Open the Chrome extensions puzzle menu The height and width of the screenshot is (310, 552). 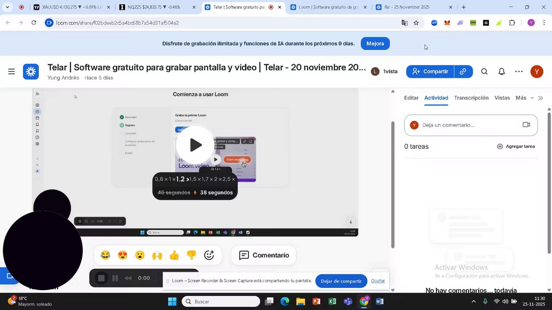tap(512, 23)
